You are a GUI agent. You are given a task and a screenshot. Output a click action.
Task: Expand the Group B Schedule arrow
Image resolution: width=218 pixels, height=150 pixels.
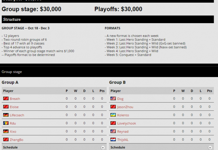210,148
